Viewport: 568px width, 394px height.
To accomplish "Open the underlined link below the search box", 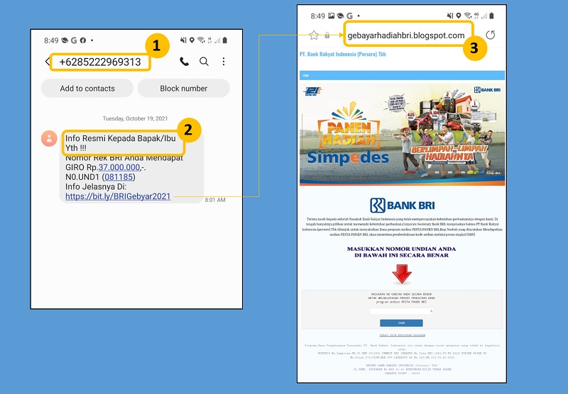I will (x=402, y=335).
